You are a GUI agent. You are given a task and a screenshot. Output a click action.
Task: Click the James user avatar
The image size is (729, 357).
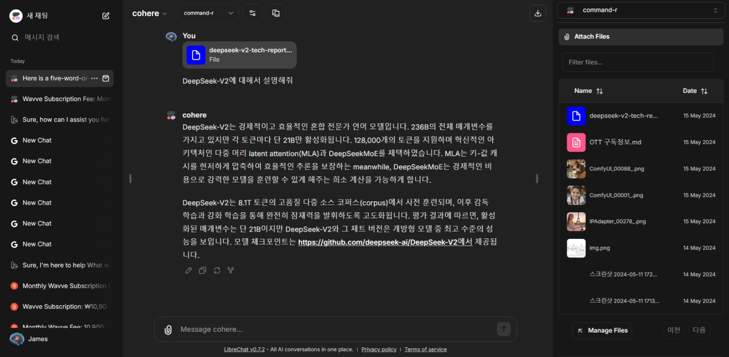pyautogui.click(x=17, y=339)
